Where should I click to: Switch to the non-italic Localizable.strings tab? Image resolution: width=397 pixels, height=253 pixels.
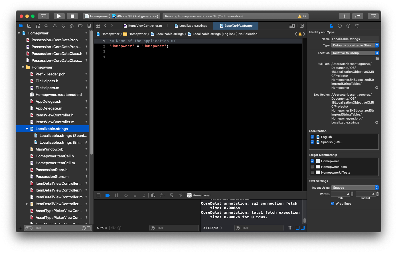coord(191,26)
